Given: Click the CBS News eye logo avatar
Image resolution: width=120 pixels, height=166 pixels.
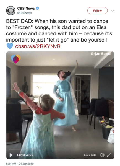Looking at the screenshot, I should click(x=11, y=11).
